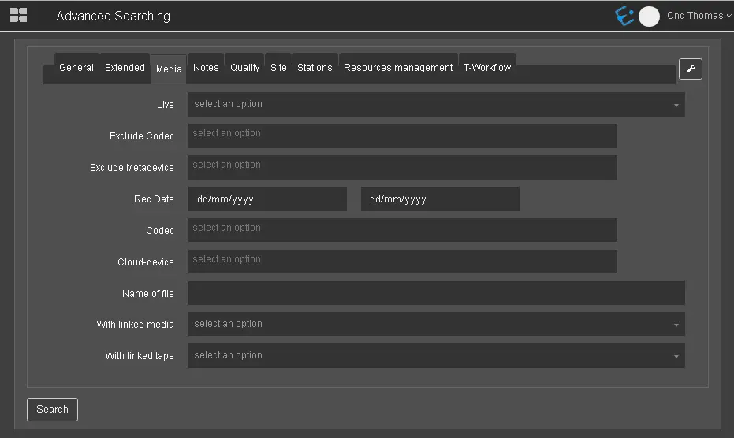Select the Quality tab
Viewport: 734px width, 438px height.
point(244,68)
